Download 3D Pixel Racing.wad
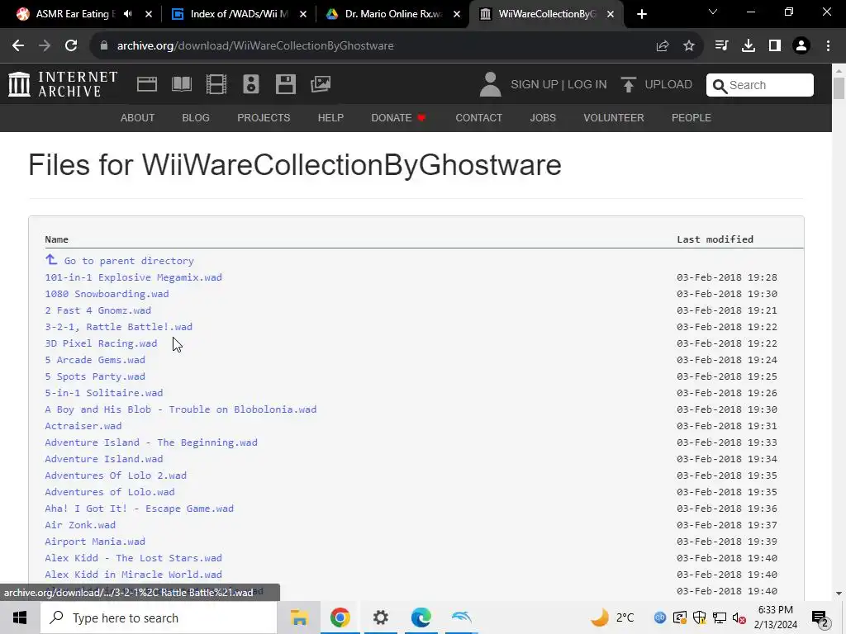Viewport: 846px width, 634px height. (x=101, y=343)
